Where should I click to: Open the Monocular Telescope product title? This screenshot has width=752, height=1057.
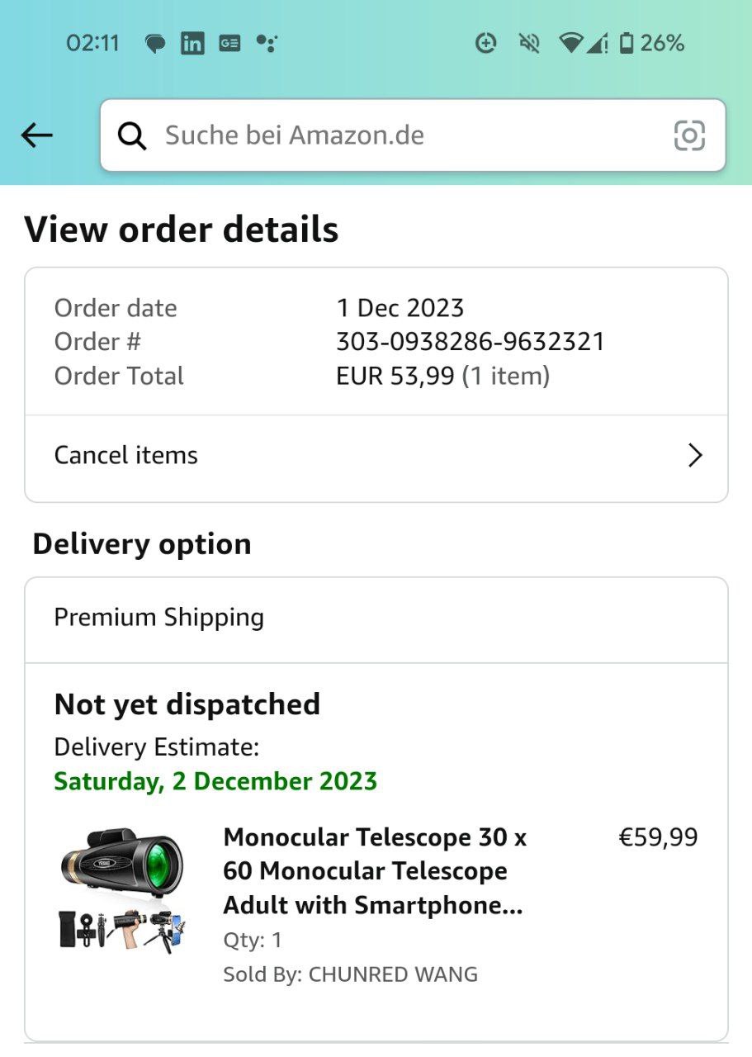(375, 871)
